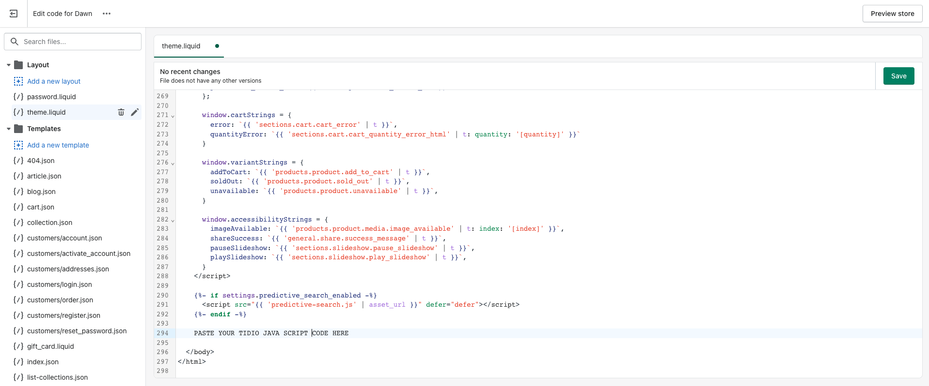Click the collection.json file icon
Viewport: 929px width, 386px height.
point(18,223)
